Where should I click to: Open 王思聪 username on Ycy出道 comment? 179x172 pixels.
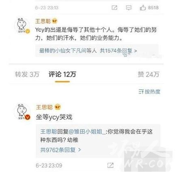pos(43,21)
